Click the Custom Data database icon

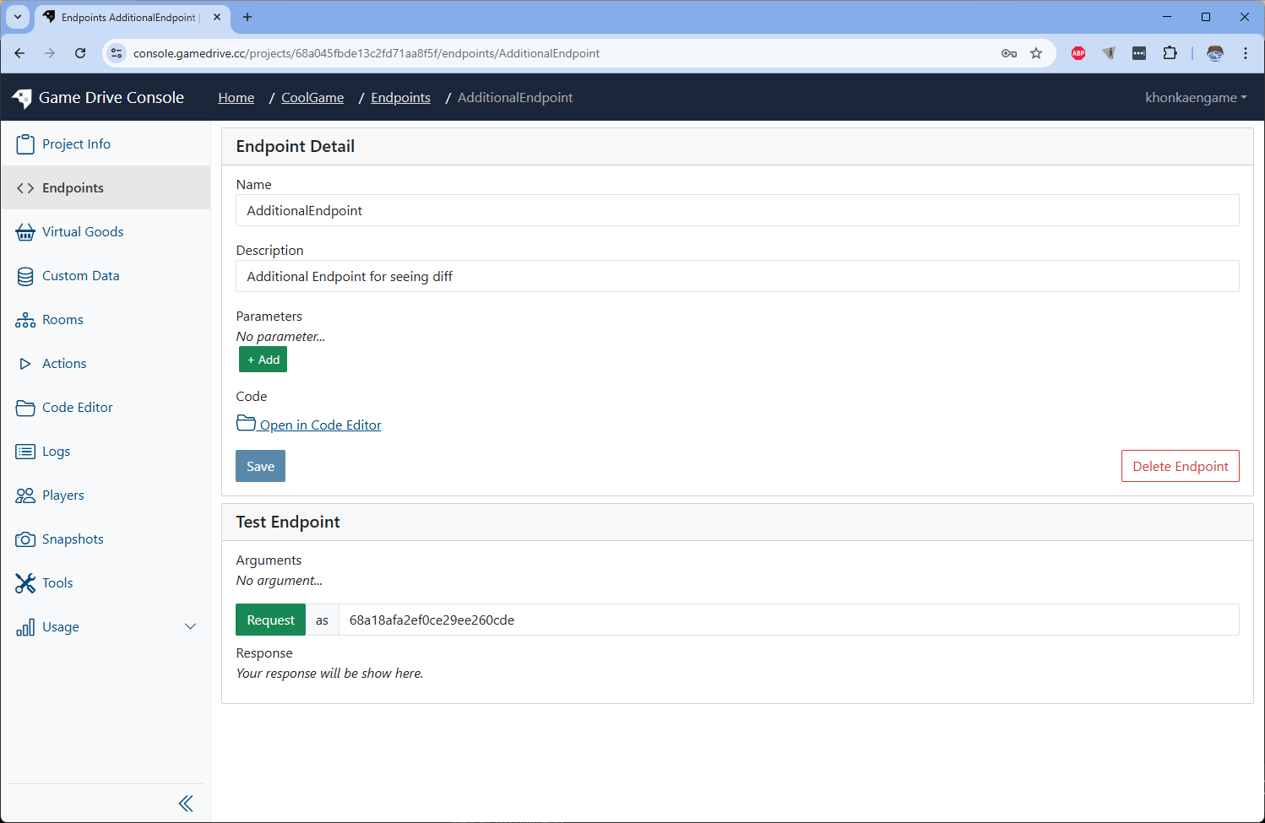25,275
